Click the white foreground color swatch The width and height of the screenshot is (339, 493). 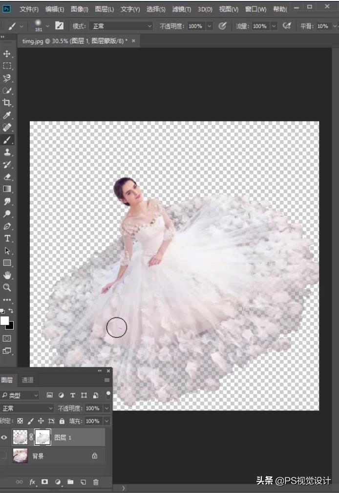(x=4, y=321)
